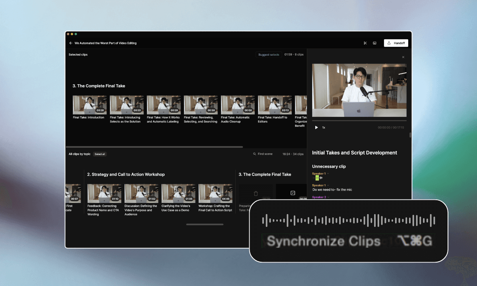The image size is (477, 286).
Task: Click the Suggest selects button
Action: 268,54
